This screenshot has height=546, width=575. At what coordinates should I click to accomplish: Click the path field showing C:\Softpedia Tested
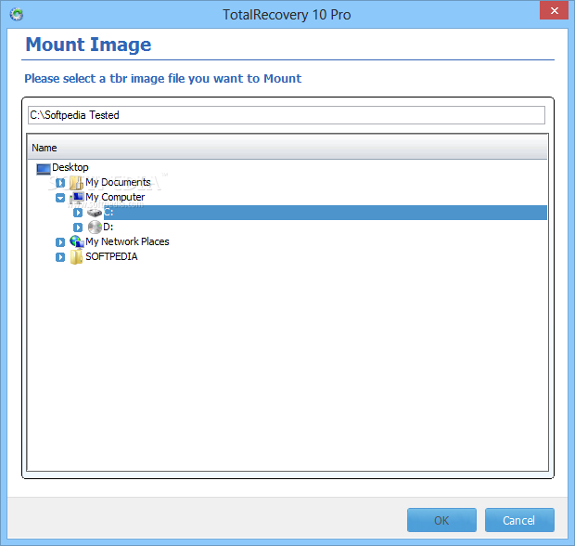(x=287, y=115)
